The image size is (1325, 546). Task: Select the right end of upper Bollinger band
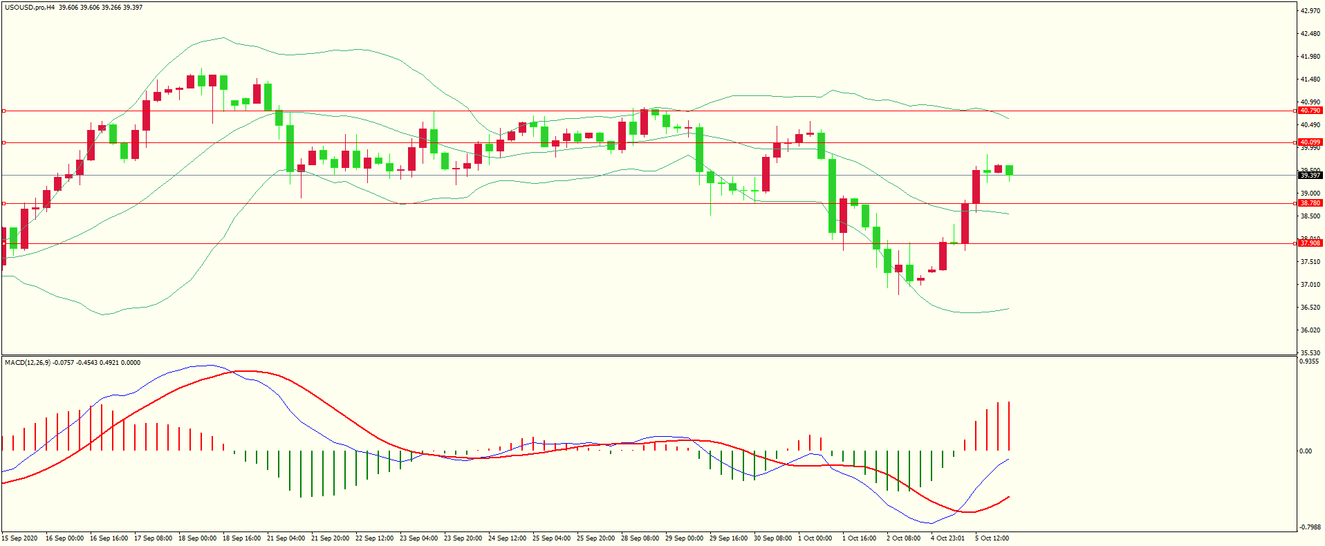pyautogui.click(x=1008, y=119)
